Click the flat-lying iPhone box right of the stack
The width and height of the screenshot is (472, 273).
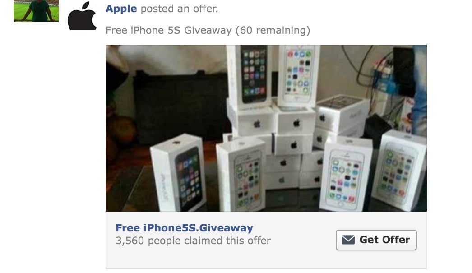pos(341,113)
